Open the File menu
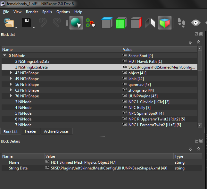 (6, 12)
